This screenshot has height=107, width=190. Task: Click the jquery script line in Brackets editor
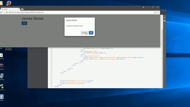coord(77,81)
